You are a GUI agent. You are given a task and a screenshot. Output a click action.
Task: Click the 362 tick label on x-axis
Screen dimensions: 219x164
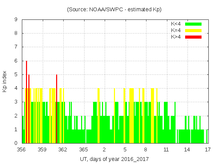pyautogui.click(x=63, y=149)
